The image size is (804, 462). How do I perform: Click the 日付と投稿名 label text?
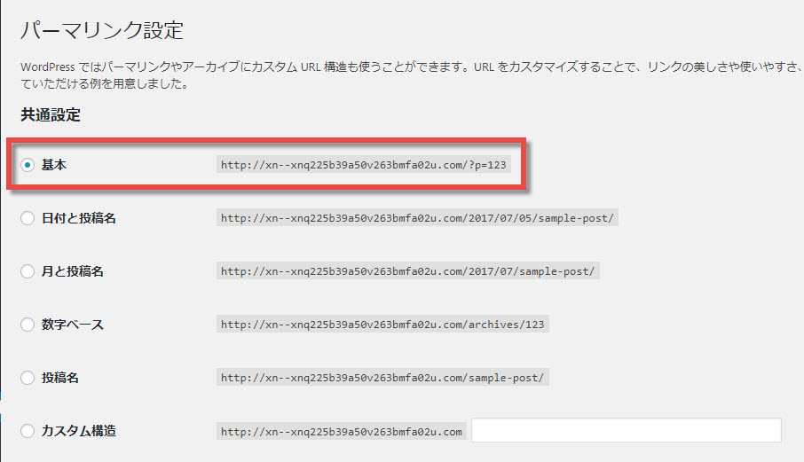[78, 218]
